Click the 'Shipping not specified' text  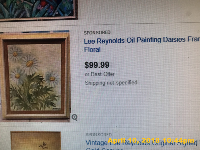[111, 83]
